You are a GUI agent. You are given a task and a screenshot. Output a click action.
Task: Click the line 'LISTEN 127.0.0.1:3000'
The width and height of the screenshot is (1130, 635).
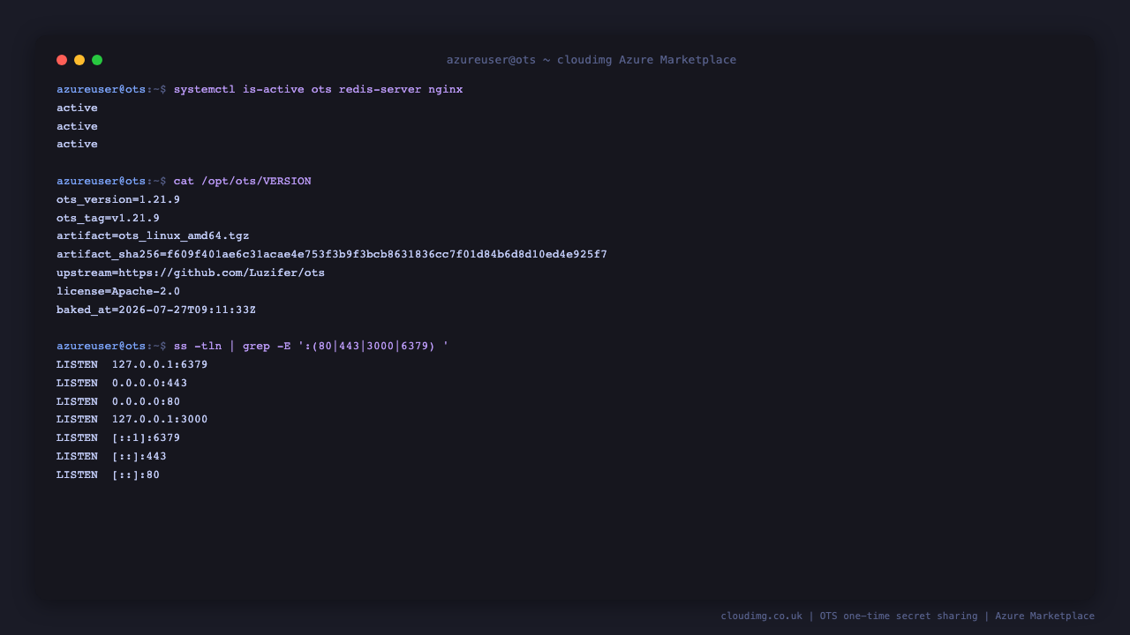tap(132, 420)
